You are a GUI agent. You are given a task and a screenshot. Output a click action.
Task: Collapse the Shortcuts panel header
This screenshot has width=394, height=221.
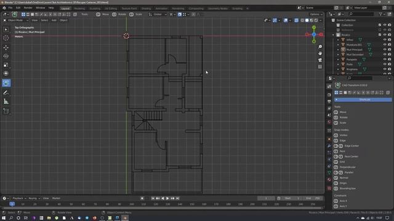point(363,99)
